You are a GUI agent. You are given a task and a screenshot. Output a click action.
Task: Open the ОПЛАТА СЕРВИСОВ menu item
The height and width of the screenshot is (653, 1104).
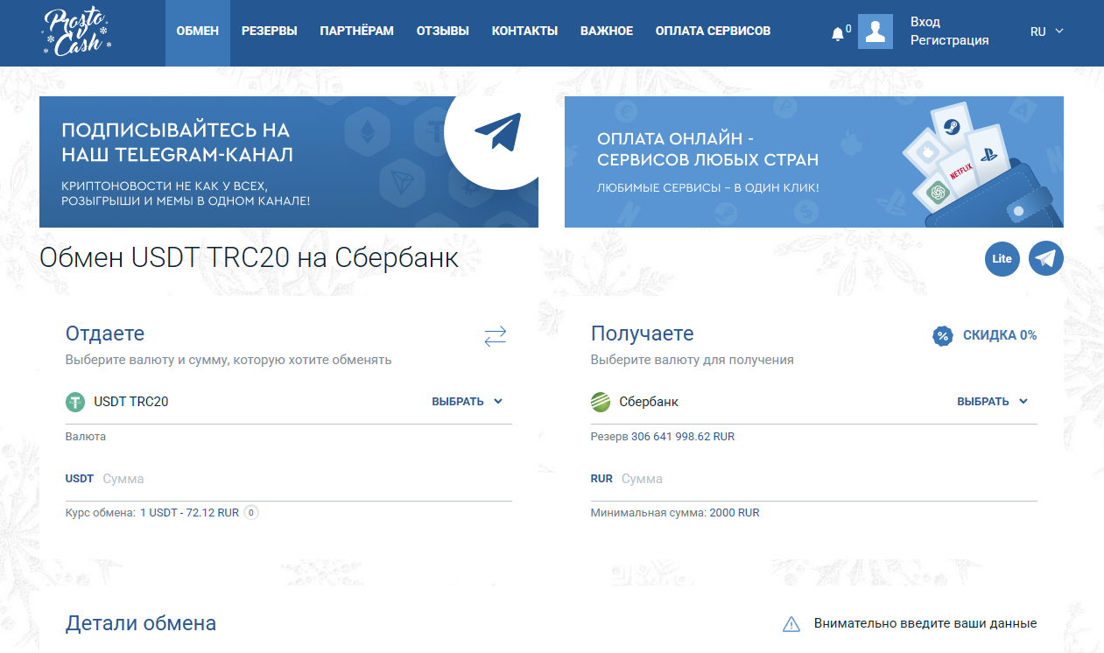[x=712, y=29]
